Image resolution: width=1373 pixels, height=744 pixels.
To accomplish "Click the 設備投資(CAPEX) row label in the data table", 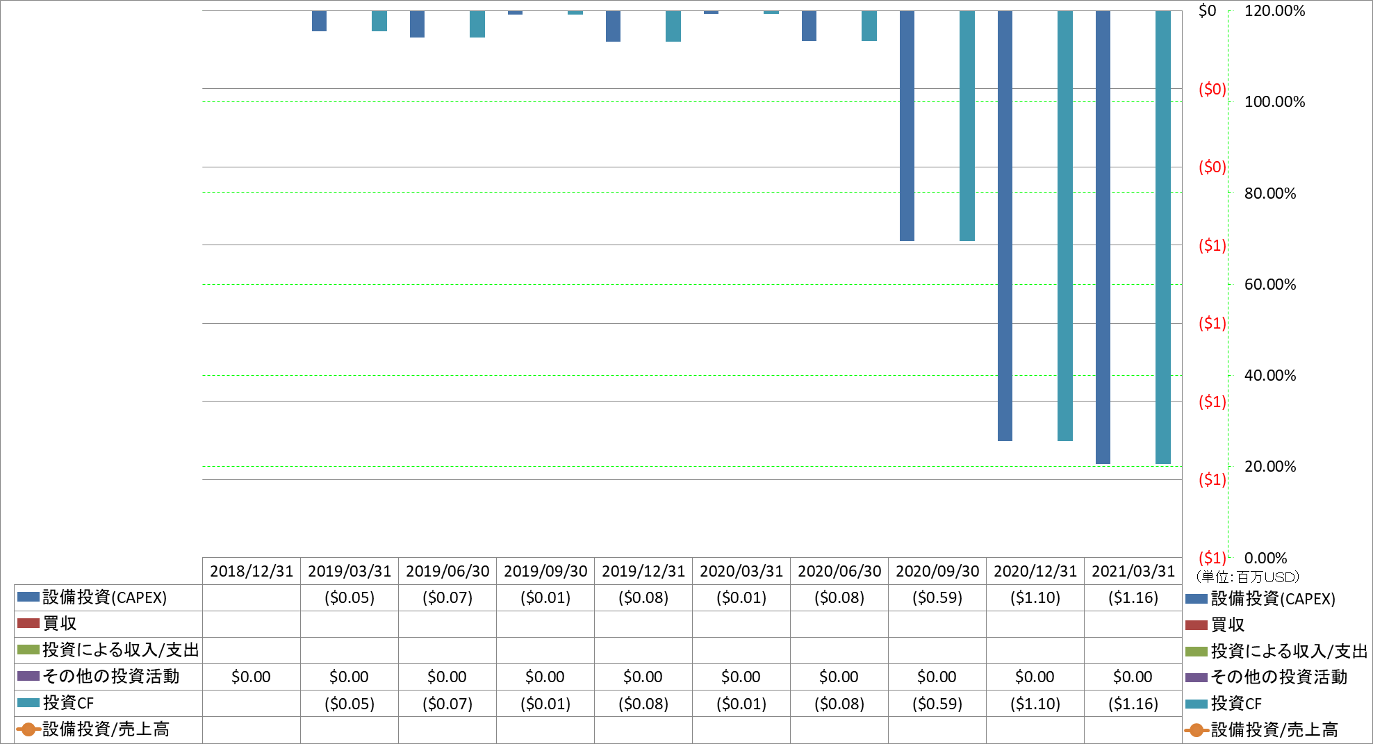I will [x=105, y=597].
